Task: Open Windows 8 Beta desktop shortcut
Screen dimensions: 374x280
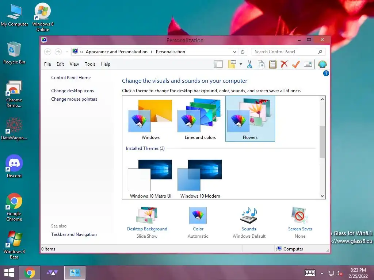Action: pos(14,245)
